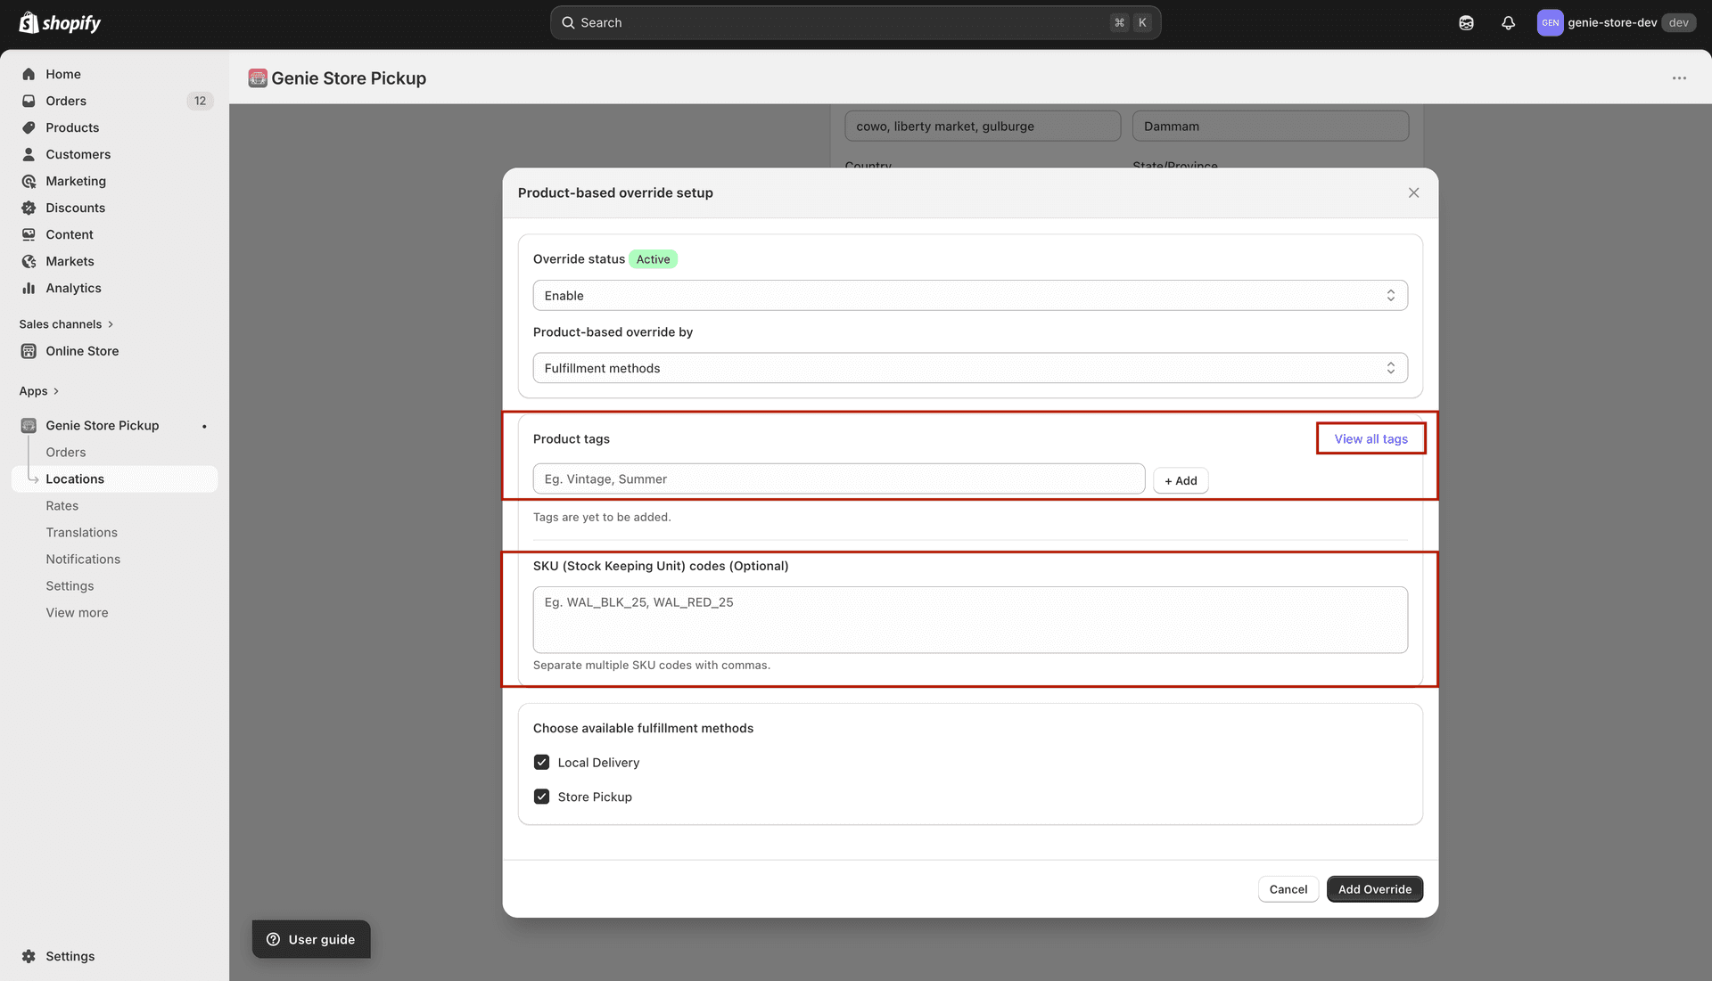Open the Home icon in sidebar
Screen dimensions: 1712x981
point(29,74)
